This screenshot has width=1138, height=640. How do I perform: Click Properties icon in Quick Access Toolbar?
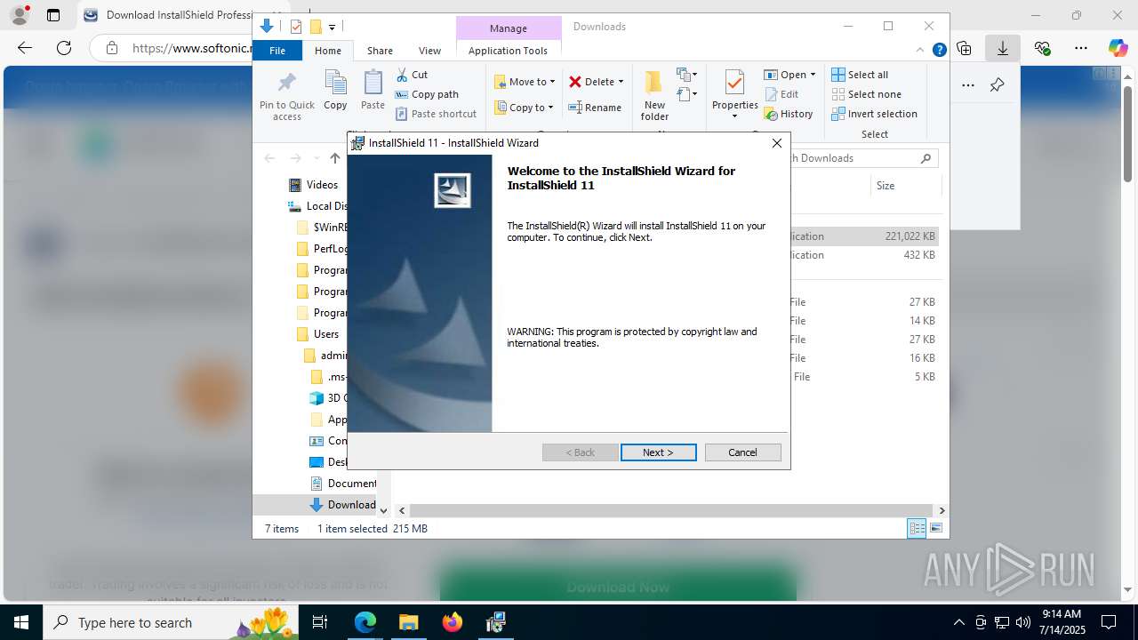pos(296,27)
